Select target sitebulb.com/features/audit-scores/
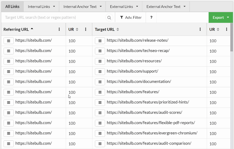Image resolution: width=234 pixels, height=149 pixels. coord(144,113)
